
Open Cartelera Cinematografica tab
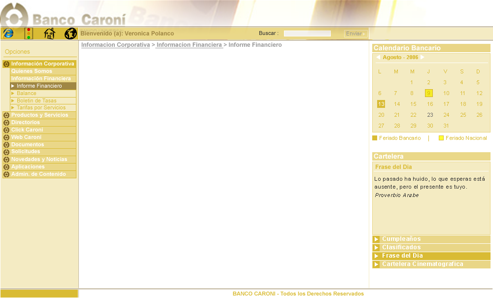pyautogui.click(x=431, y=265)
